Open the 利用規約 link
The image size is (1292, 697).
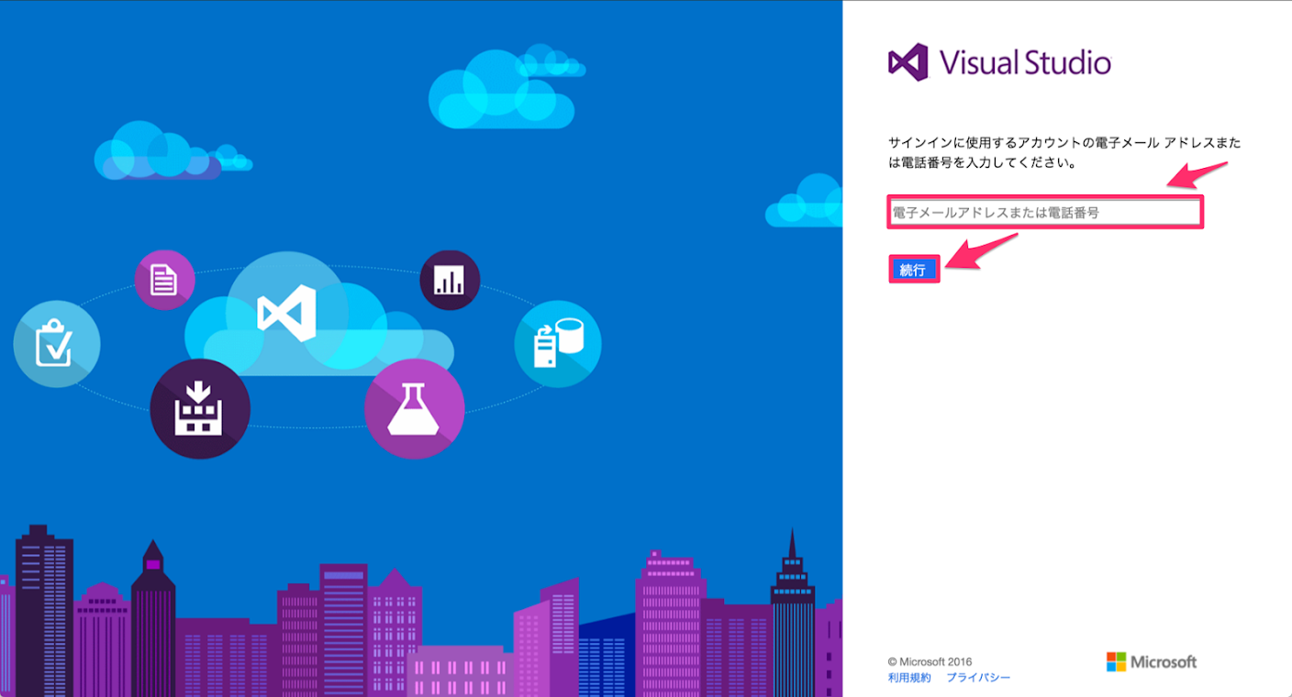click(908, 678)
